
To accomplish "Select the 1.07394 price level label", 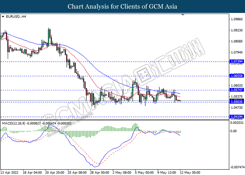I will 237,61.
